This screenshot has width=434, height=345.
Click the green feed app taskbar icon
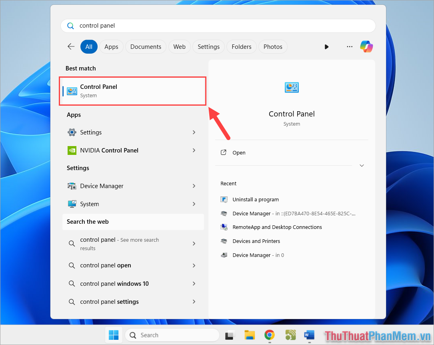pyautogui.click(x=290, y=335)
